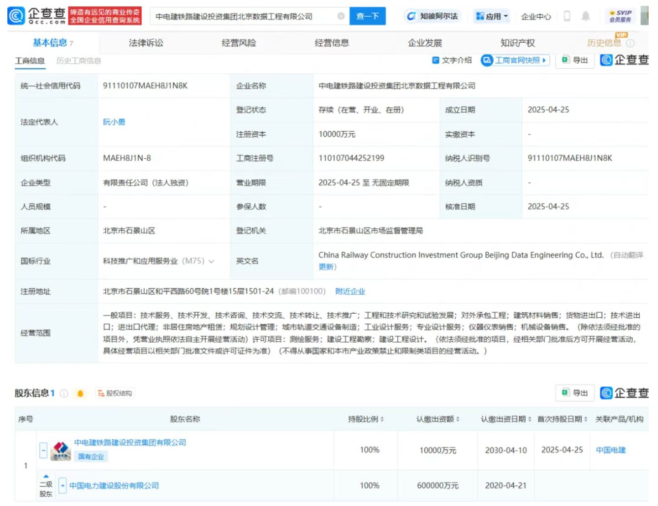The image size is (658, 506).
Task: Click the 国有企业 tag
Action: pyautogui.click(x=91, y=457)
